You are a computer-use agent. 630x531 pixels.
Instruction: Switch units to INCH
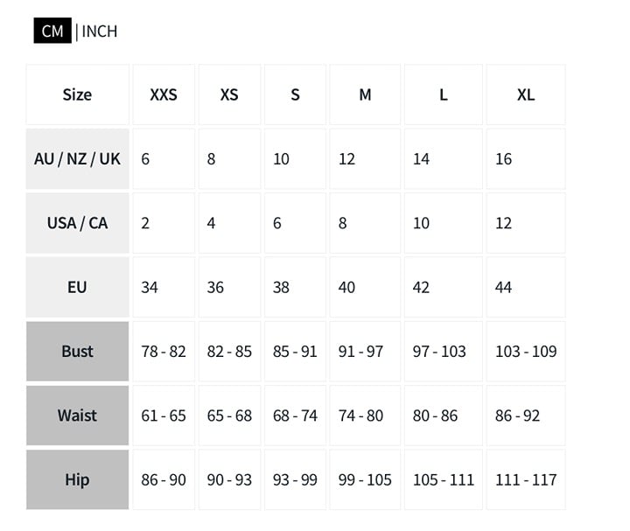point(99,31)
